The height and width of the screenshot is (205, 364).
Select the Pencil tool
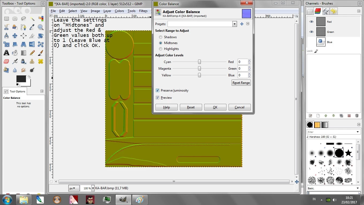(x=32, y=53)
